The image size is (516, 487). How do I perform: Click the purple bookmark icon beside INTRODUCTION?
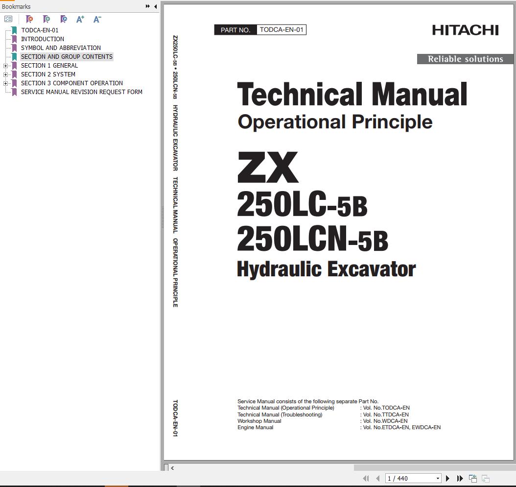[15, 39]
